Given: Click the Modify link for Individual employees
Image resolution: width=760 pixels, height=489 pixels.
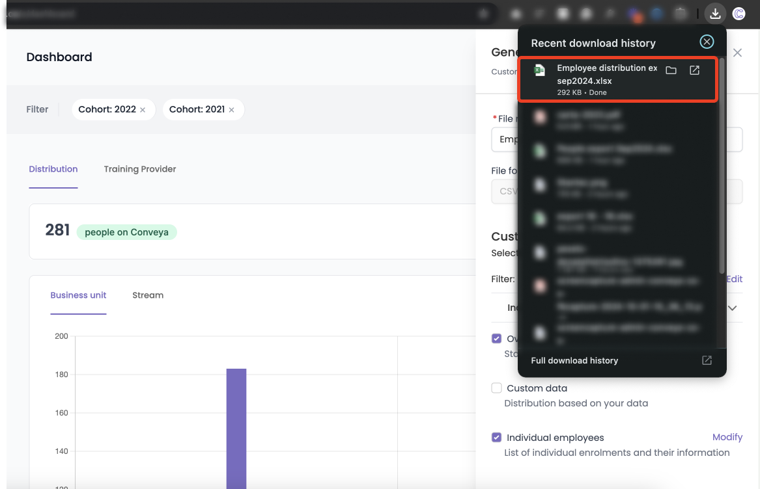Looking at the screenshot, I should coord(727,437).
